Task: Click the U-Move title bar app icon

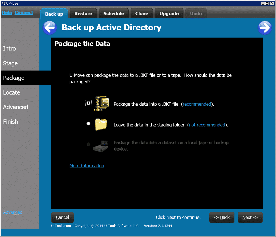Action: click(x=3, y=3)
